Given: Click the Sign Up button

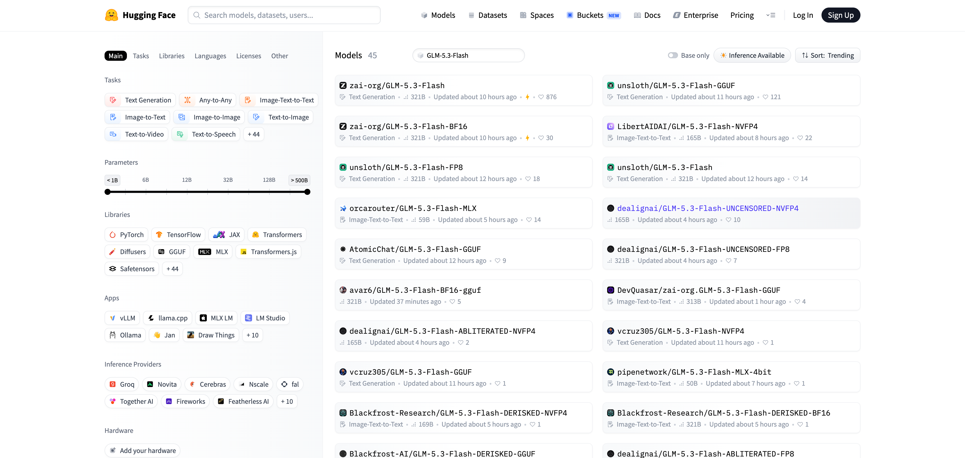Looking at the screenshot, I should coord(841,15).
